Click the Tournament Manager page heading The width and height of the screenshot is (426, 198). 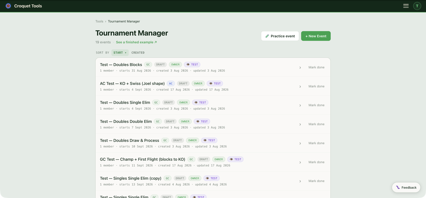[x=132, y=33]
